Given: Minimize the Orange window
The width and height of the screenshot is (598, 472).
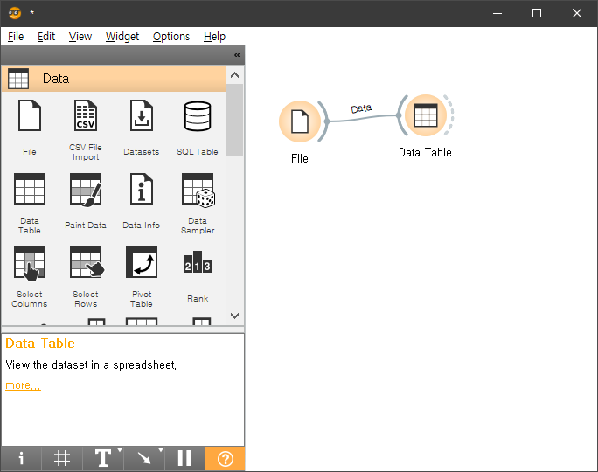Looking at the screenshot, I should (x=497, y=13).
